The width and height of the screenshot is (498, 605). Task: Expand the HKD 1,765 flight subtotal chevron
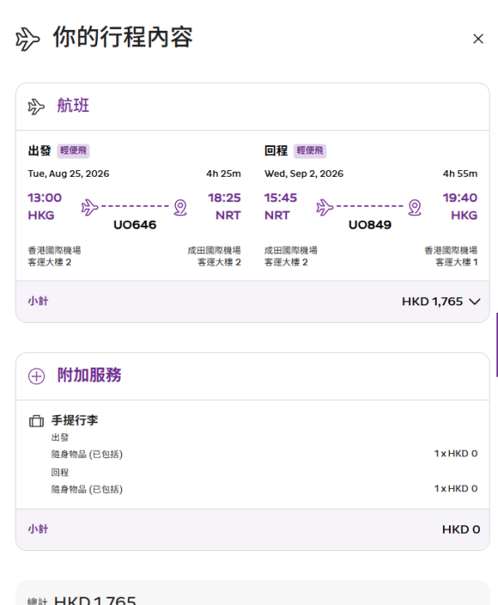point(475,301)
